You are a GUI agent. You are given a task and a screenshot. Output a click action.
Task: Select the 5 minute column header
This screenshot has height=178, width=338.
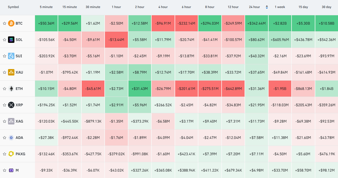[x=46, y=7]
